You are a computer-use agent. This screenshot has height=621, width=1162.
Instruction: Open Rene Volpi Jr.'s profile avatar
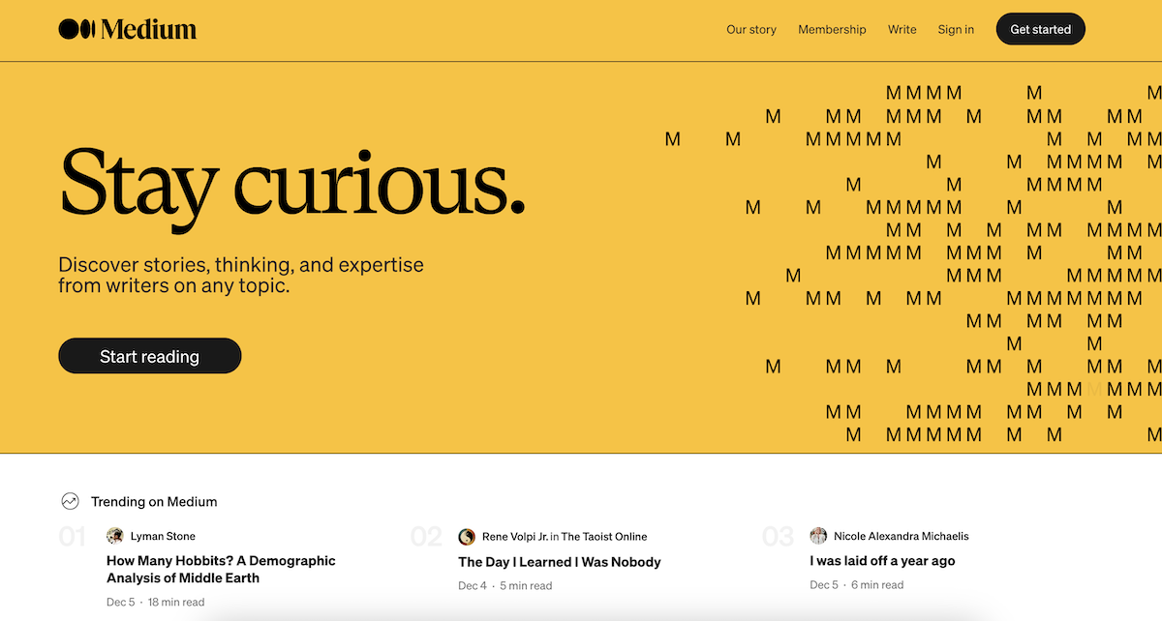tap(467, 536)
